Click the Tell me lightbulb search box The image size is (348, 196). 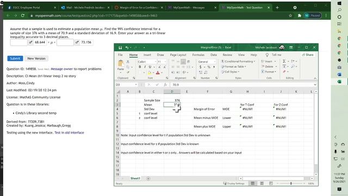274,54
